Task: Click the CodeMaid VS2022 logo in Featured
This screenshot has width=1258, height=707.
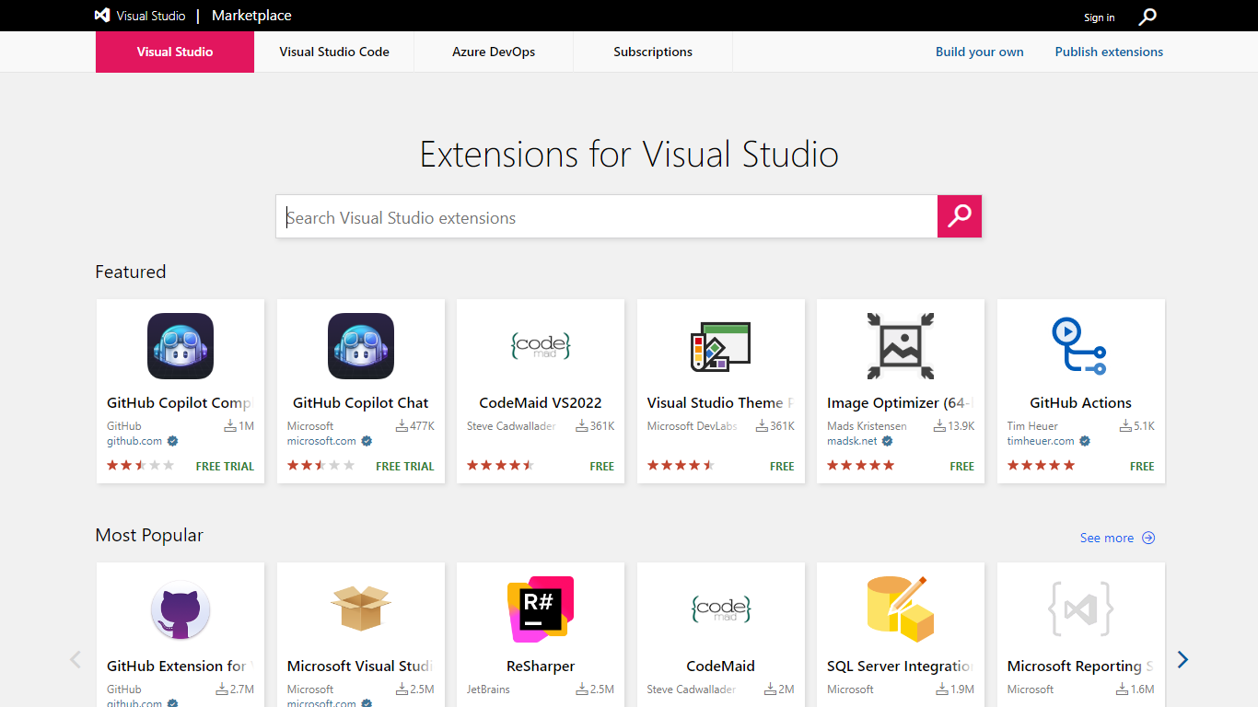Action: [541, 346]
